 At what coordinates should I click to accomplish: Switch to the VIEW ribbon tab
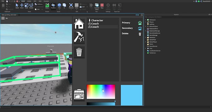[40, 1]
